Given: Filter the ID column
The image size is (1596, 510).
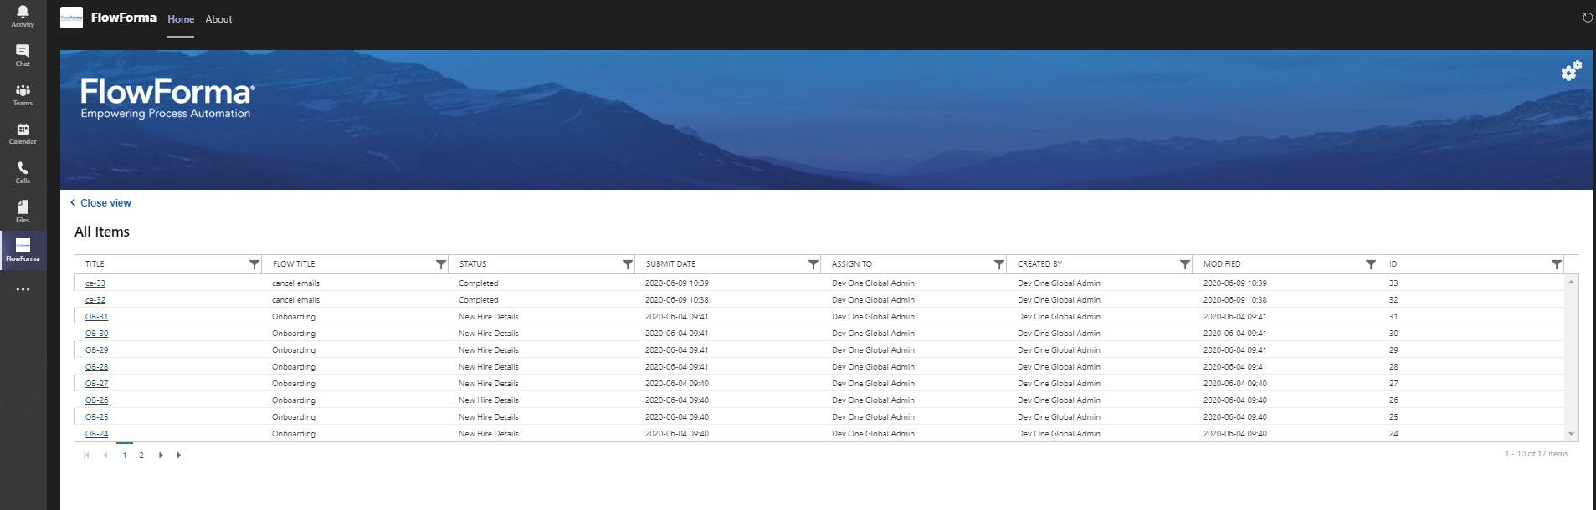Looking at the screenshot, I should (x=1556, y=264).
